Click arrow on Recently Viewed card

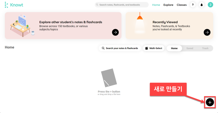[x=207, y=32]
